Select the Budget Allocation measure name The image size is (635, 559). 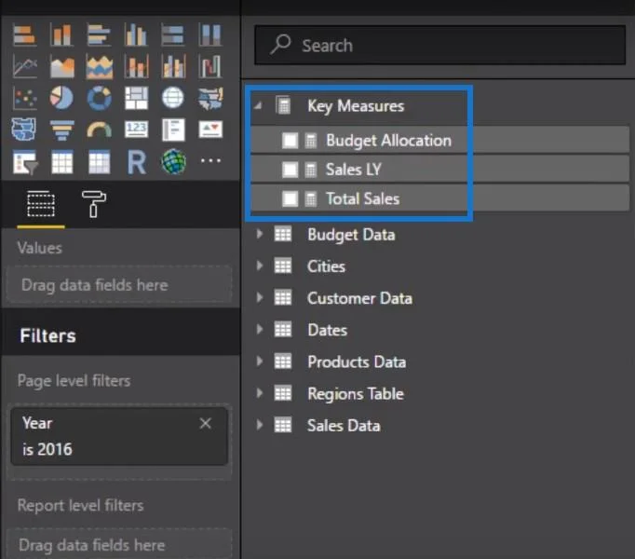(x=388, y=141)
